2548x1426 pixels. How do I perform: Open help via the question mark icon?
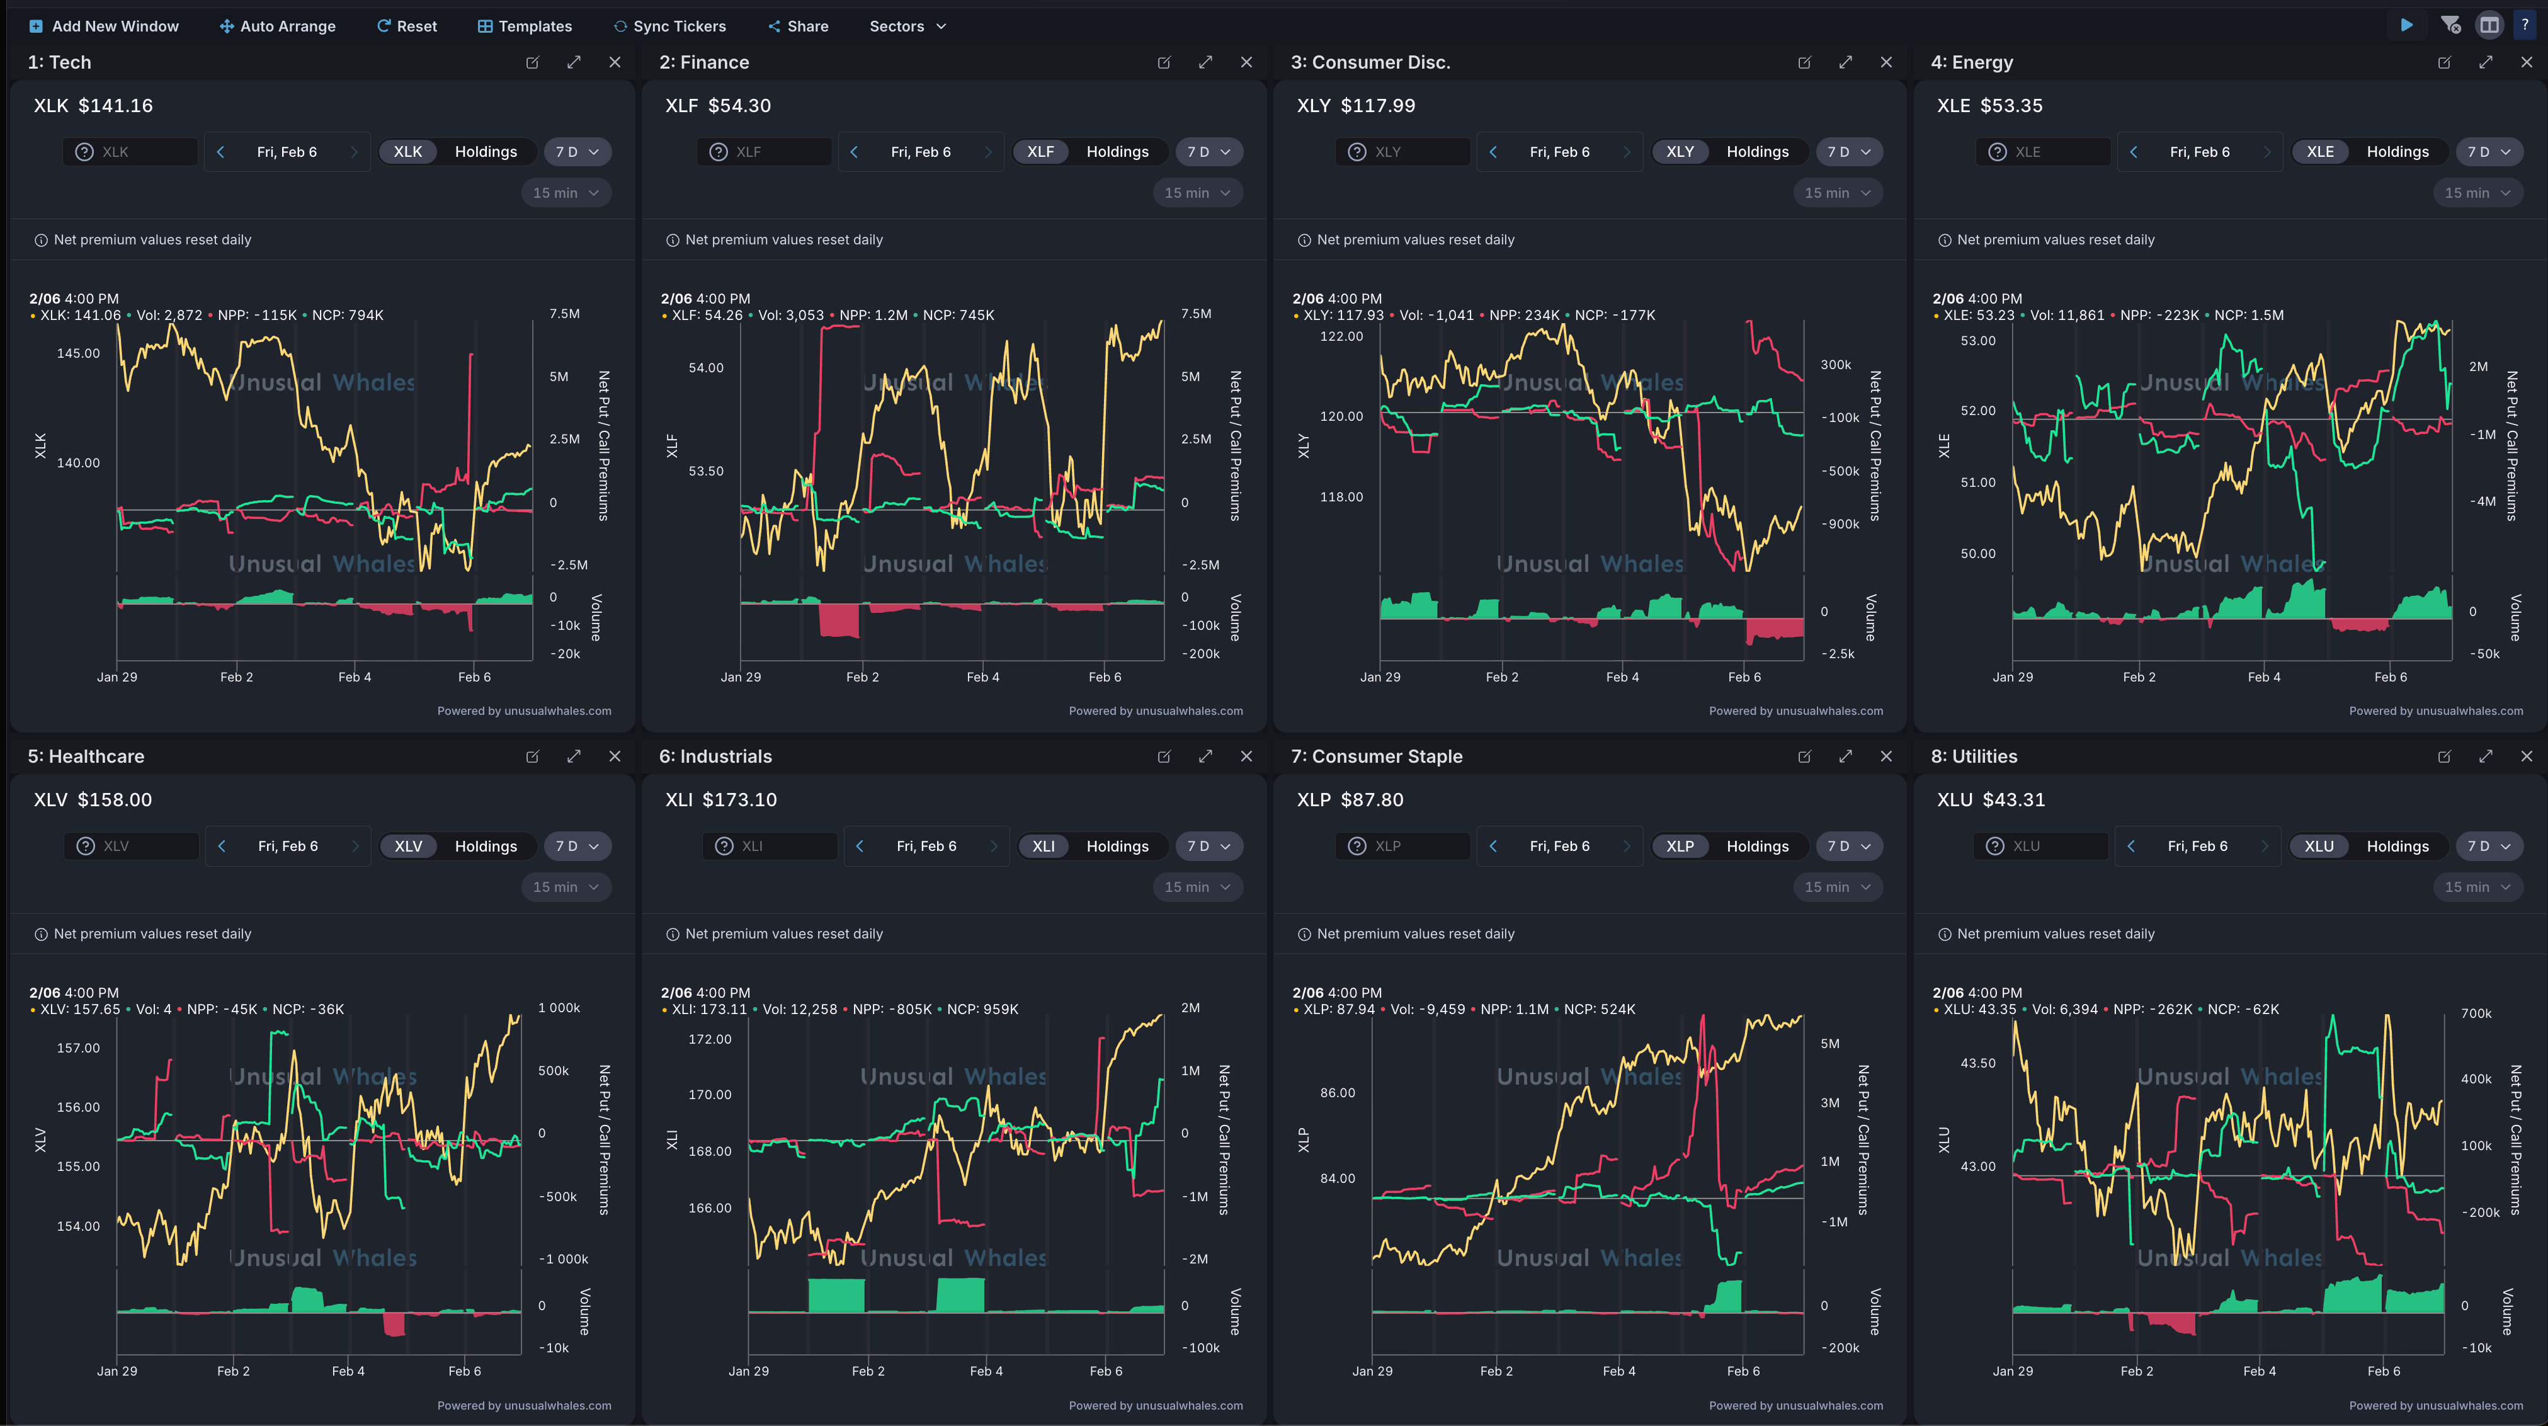click(x=2525, y=26)
